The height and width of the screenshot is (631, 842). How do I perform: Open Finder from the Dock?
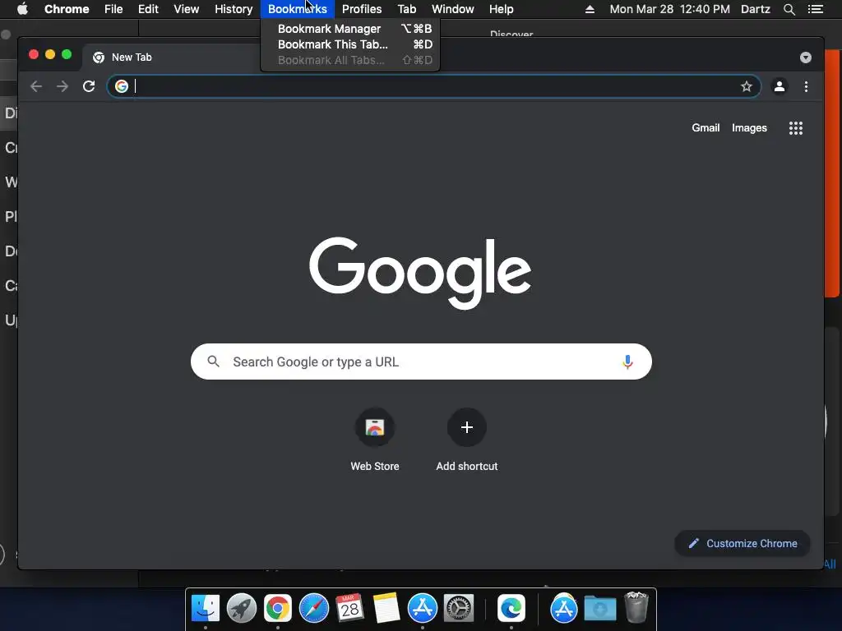point(206,609)
